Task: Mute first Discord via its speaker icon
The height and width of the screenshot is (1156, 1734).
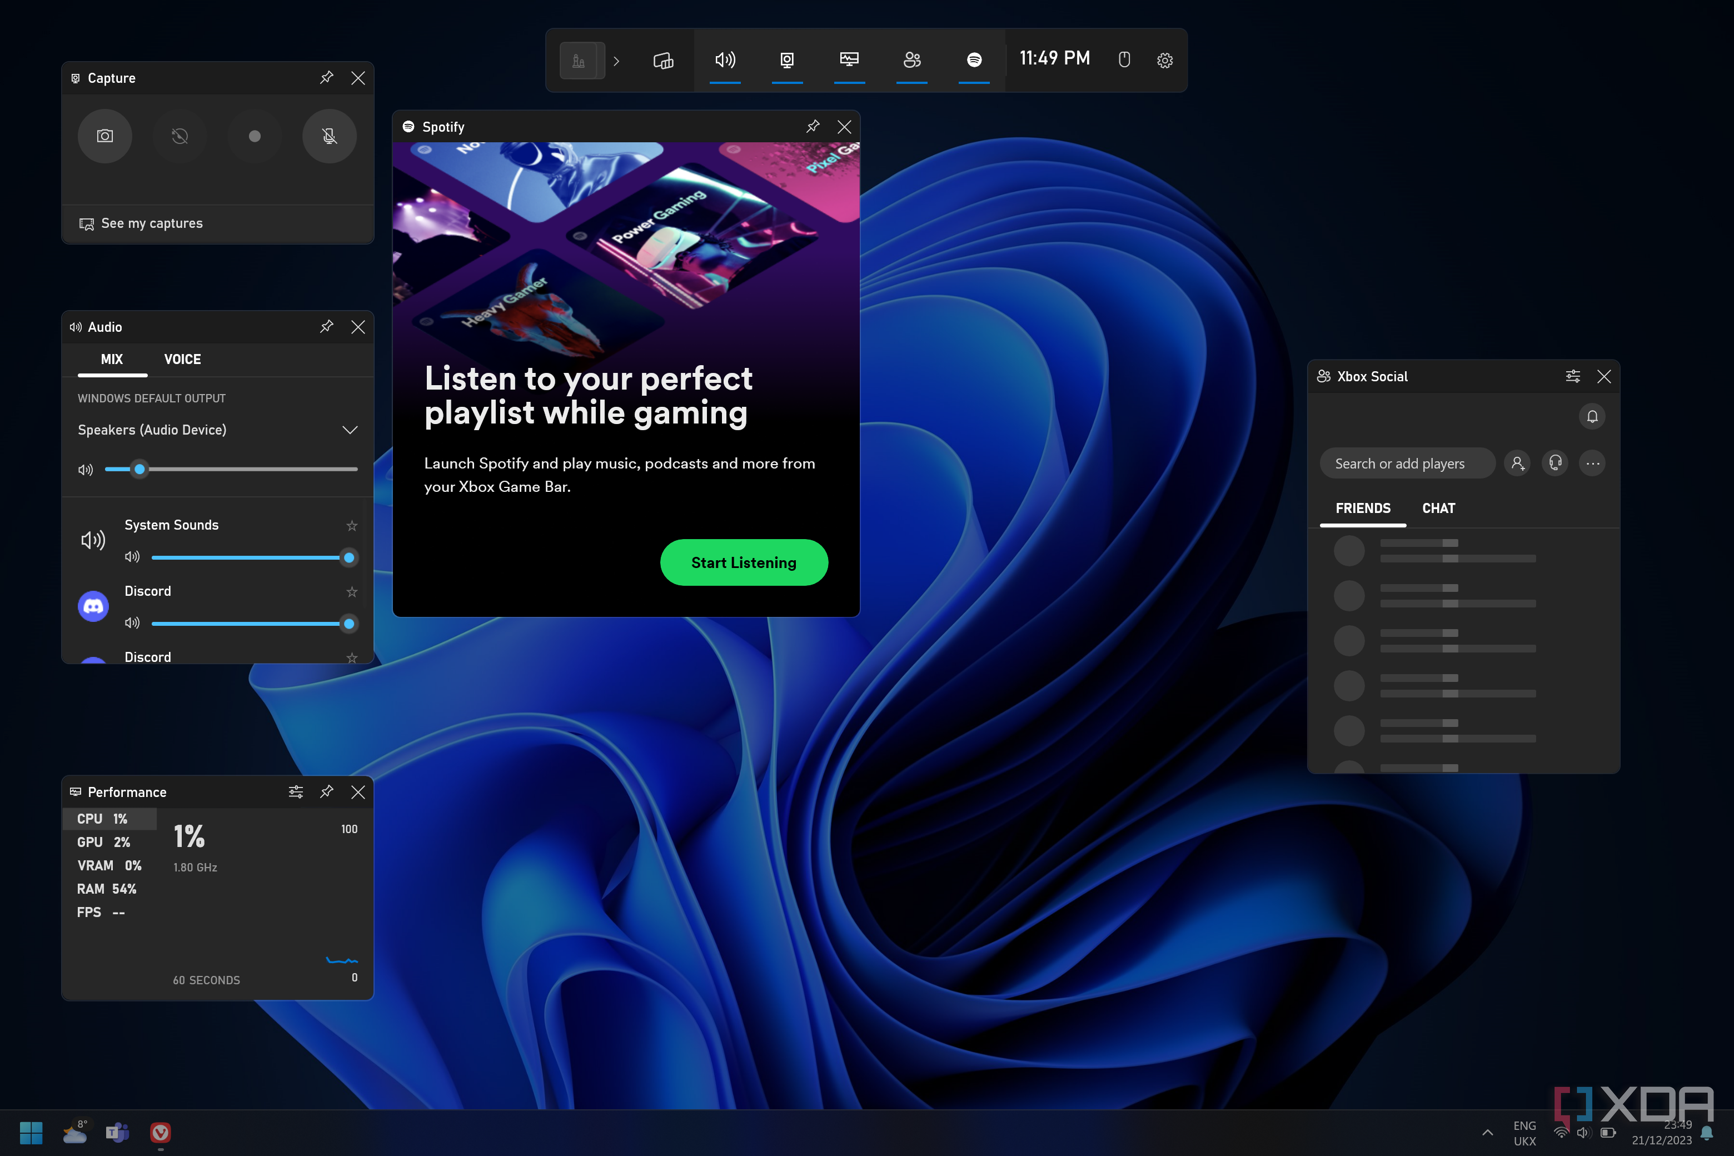Action: pyautogui.click(x=132, y=623)
